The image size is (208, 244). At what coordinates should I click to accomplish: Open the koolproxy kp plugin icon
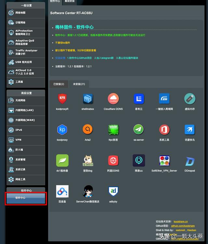(62, 129)
